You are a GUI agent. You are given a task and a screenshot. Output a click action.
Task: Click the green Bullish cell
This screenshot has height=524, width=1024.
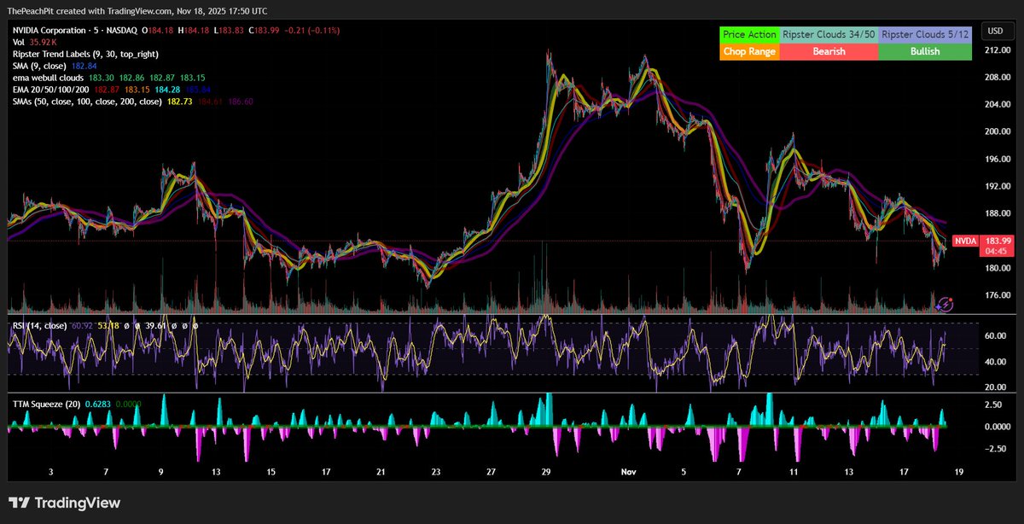pos(925,51)
